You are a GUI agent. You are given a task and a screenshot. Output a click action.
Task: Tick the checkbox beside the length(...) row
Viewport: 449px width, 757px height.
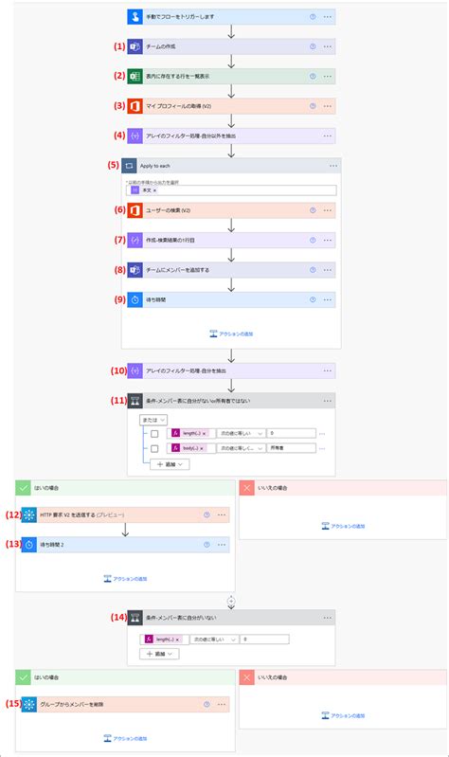pyautogui.click(x=154, y=434)
